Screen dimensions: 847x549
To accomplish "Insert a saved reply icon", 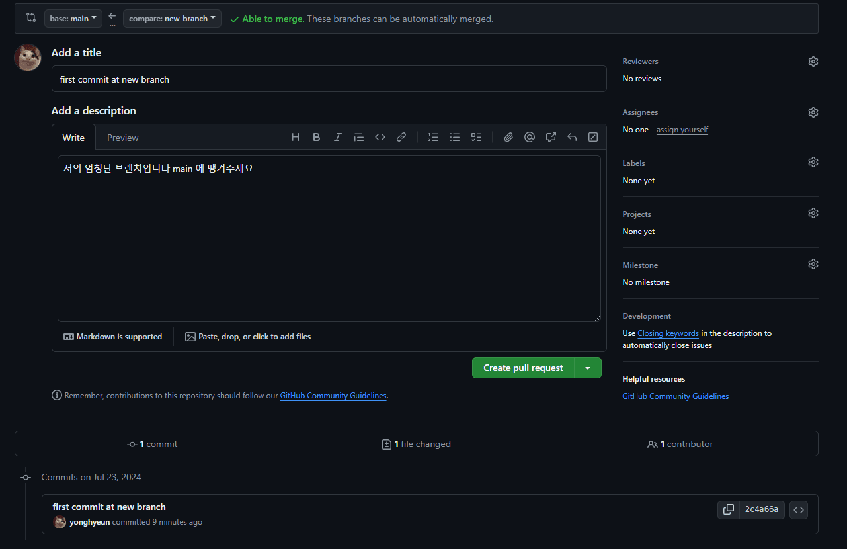I will [x=572, y=137].
